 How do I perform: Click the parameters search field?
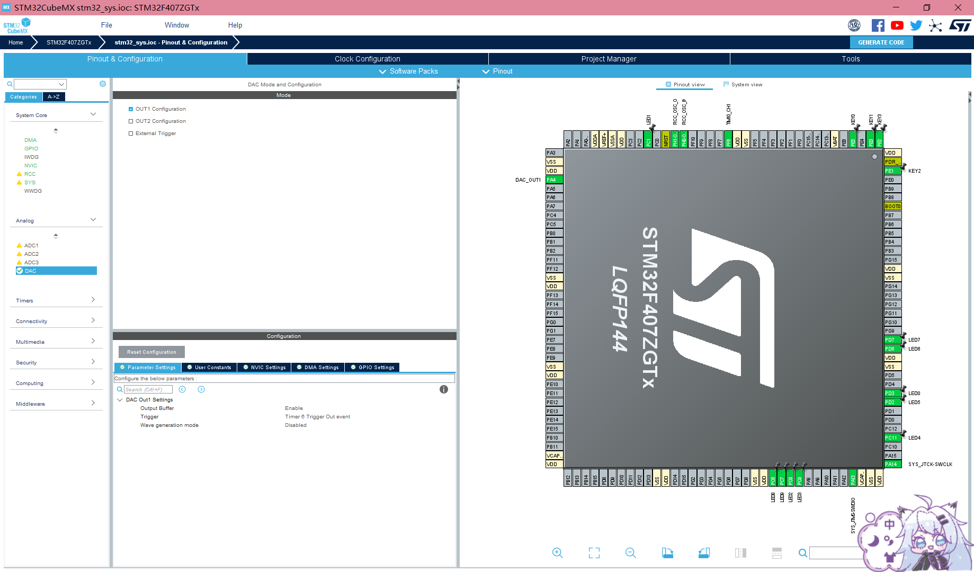(148, 389)
